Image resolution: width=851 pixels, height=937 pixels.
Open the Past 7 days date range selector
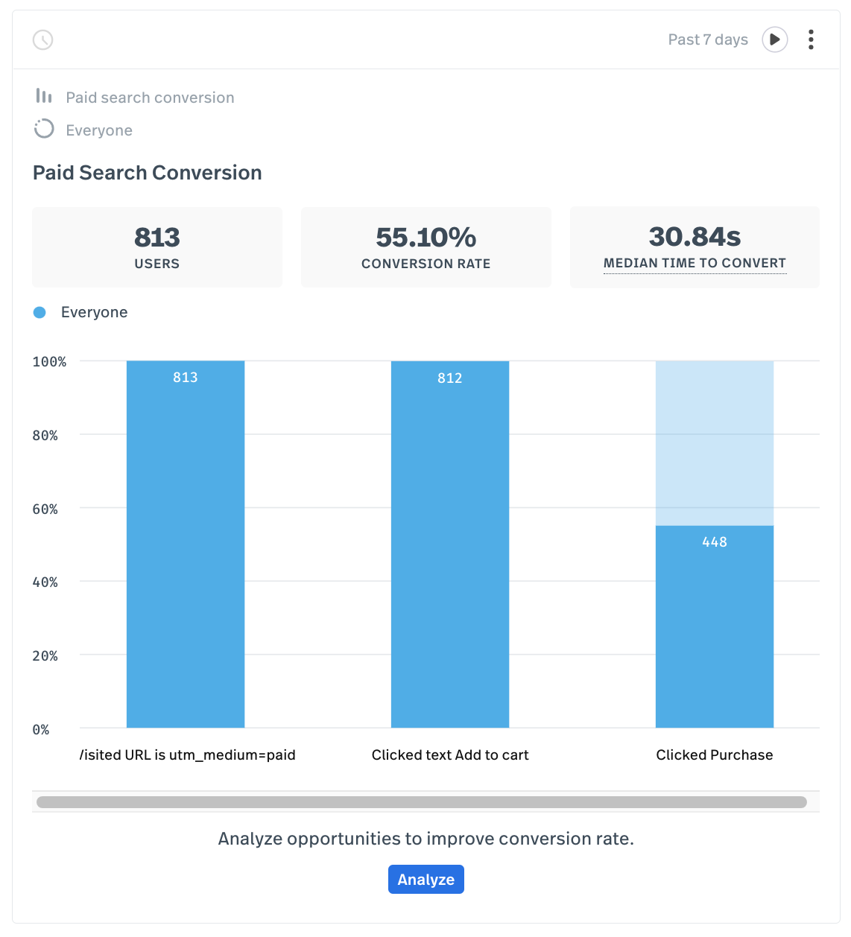pos(707,39)
